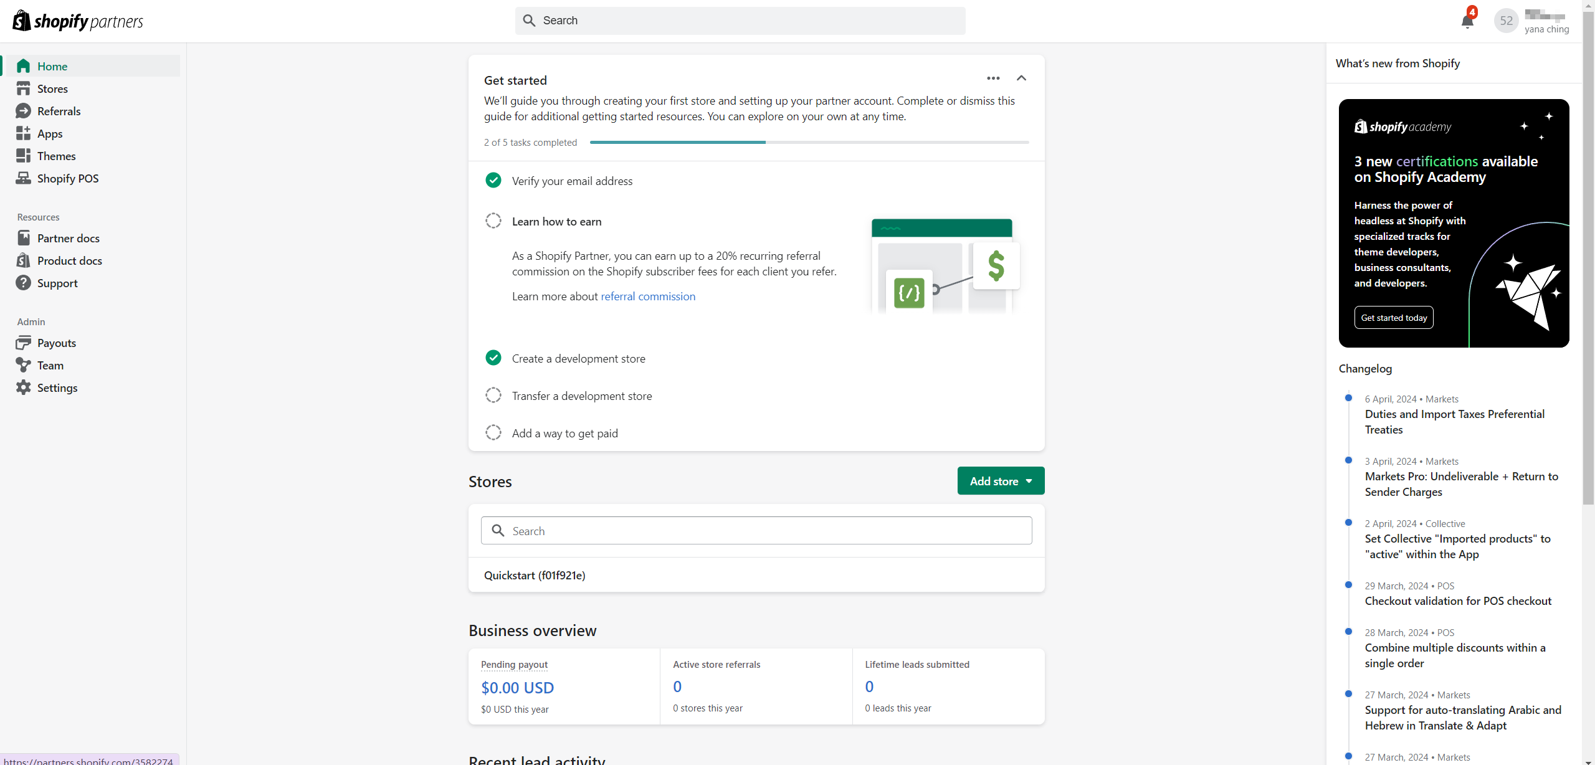The width and height of the screenshot is (1595, 765).
Task: Open the Add store dropdown
Action: coord(1001,481)
